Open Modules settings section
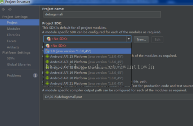 (x=14, y=29)
